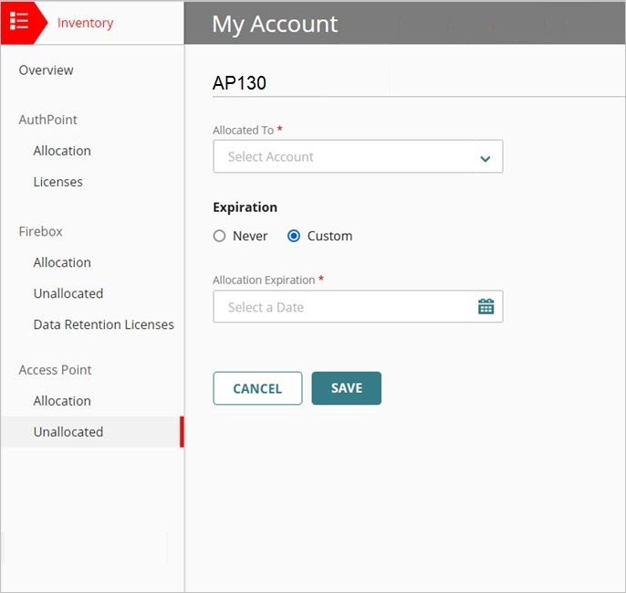Go to Access Point Allocation
Image resolution: width=626 pixels, height=593 pixels.
point(62,401)
